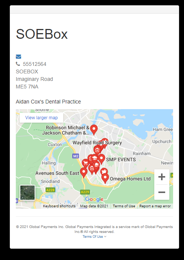184x260 pixels.
Task: Click the blue email envelope icon
Action: (18, 56)
